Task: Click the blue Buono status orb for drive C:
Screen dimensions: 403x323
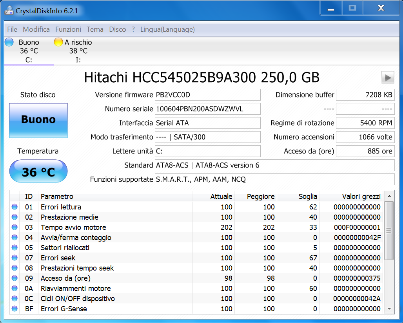Action: pyautogui.click(x=9, y=42)
